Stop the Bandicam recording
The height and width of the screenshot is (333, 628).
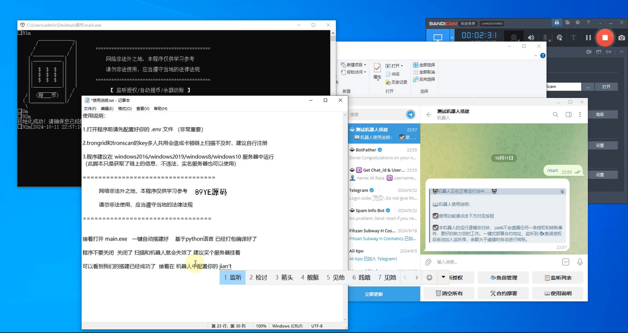tap(604, 38)
